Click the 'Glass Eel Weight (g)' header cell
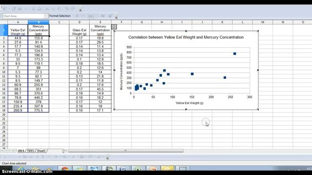Image resolution: width=312 pixels, height=175 pixels. coord(79,30)
